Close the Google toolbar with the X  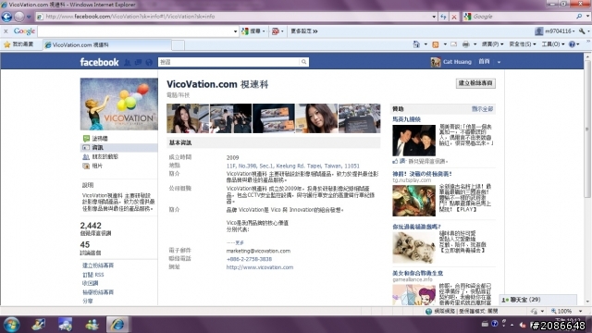[x=6, y=31]
